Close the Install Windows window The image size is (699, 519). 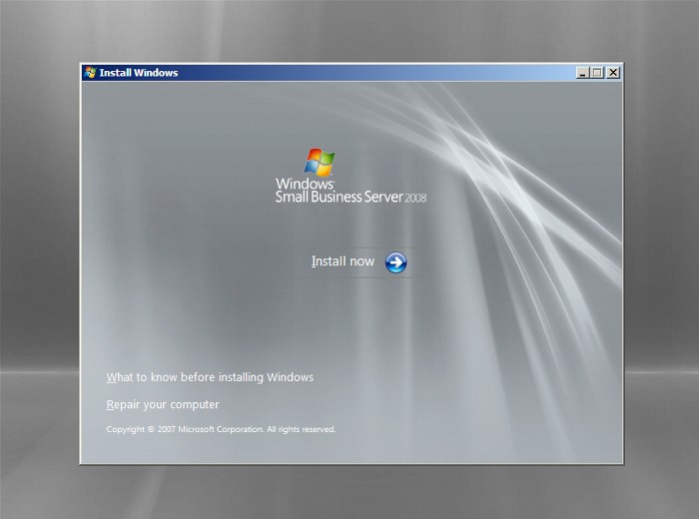[613, 73]
